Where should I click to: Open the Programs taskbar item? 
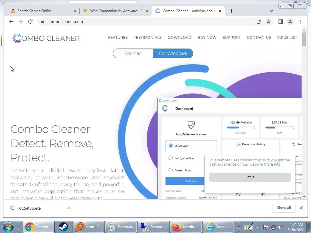pos(121,227)
